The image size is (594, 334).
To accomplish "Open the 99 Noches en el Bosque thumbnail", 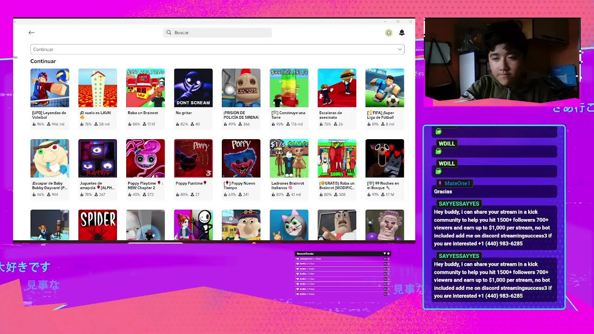I will pyautogui.click(x=385, y=158).
